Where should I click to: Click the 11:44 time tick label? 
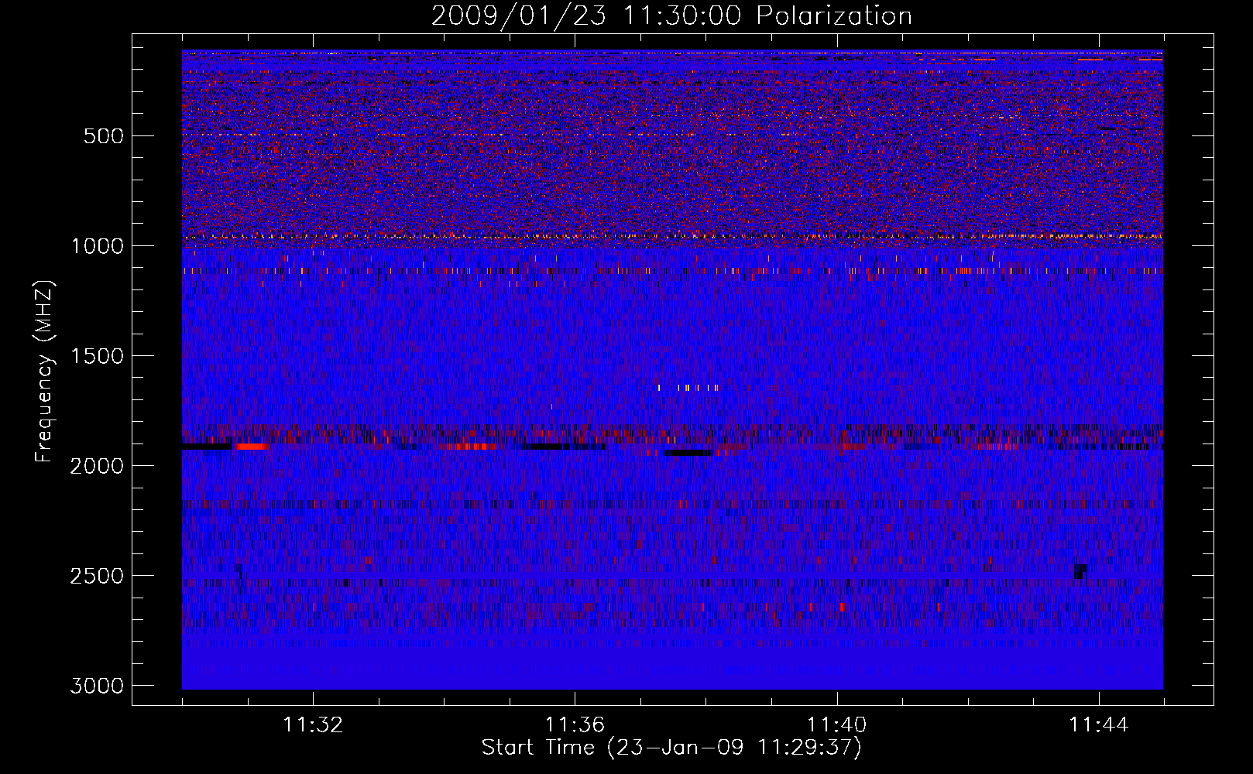click(1099, 725)
